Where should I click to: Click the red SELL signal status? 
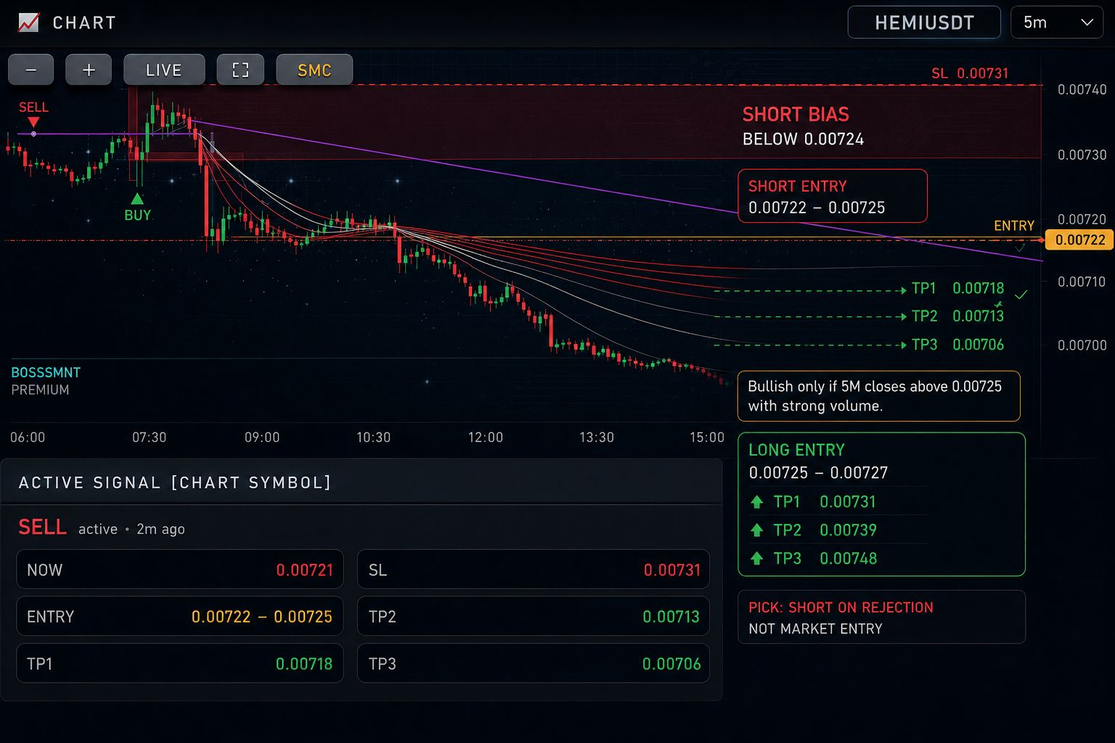tap(42, 527)
